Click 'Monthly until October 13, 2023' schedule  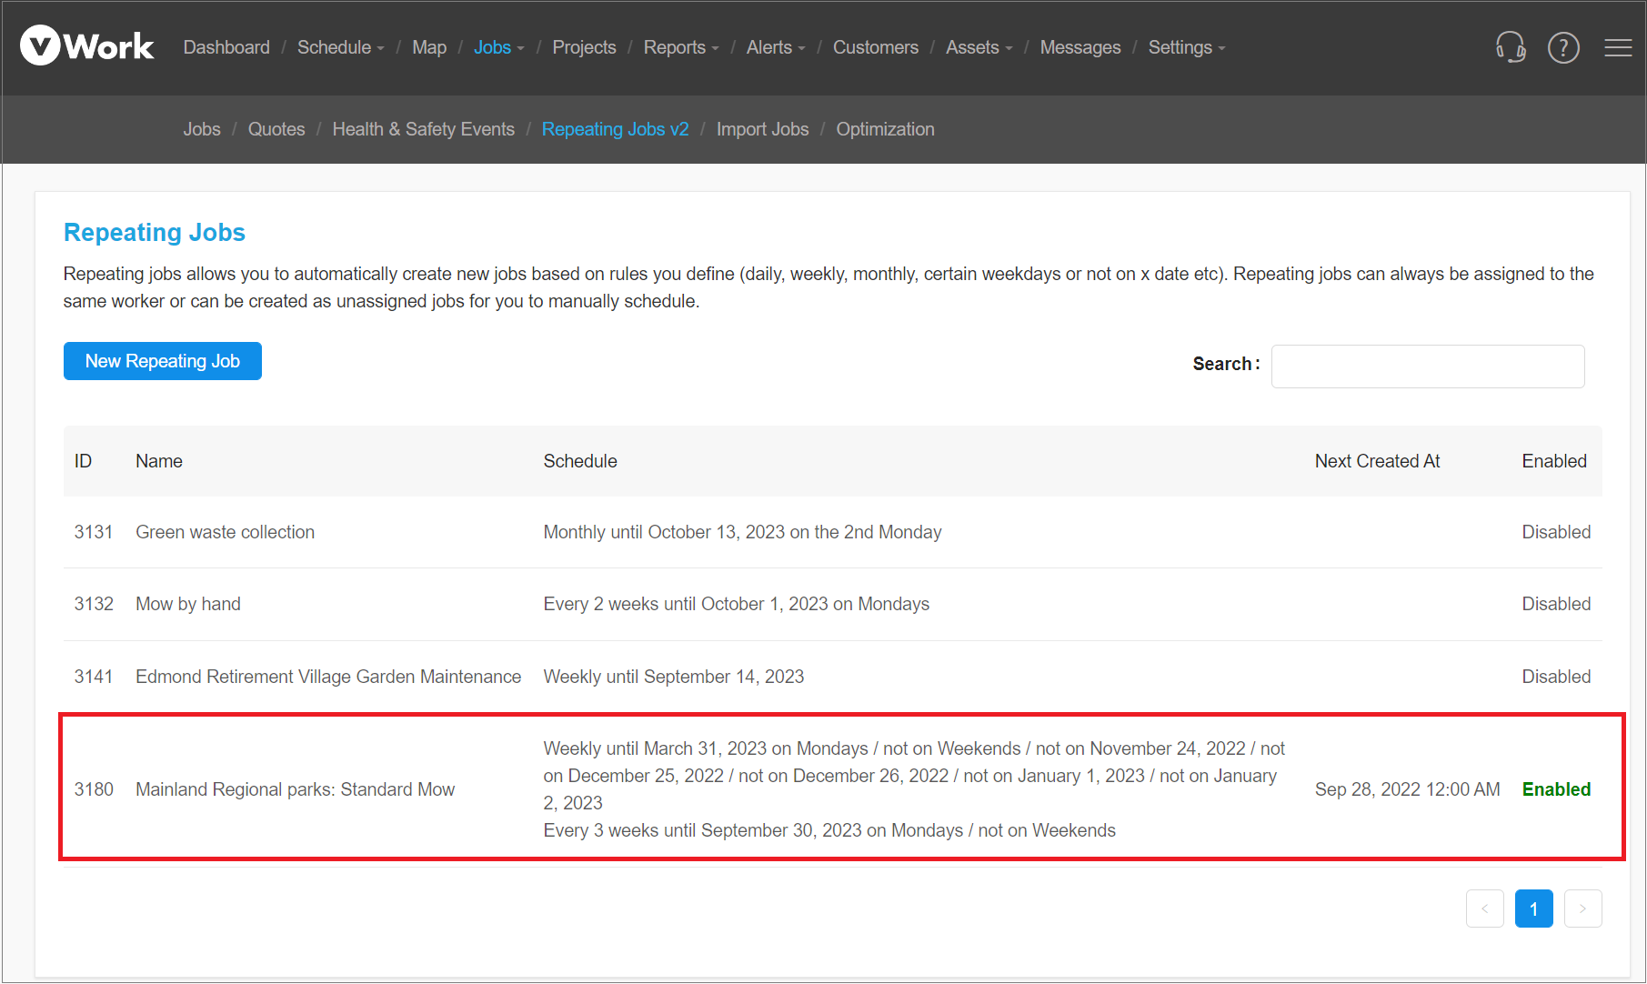(x=742, y=532)
